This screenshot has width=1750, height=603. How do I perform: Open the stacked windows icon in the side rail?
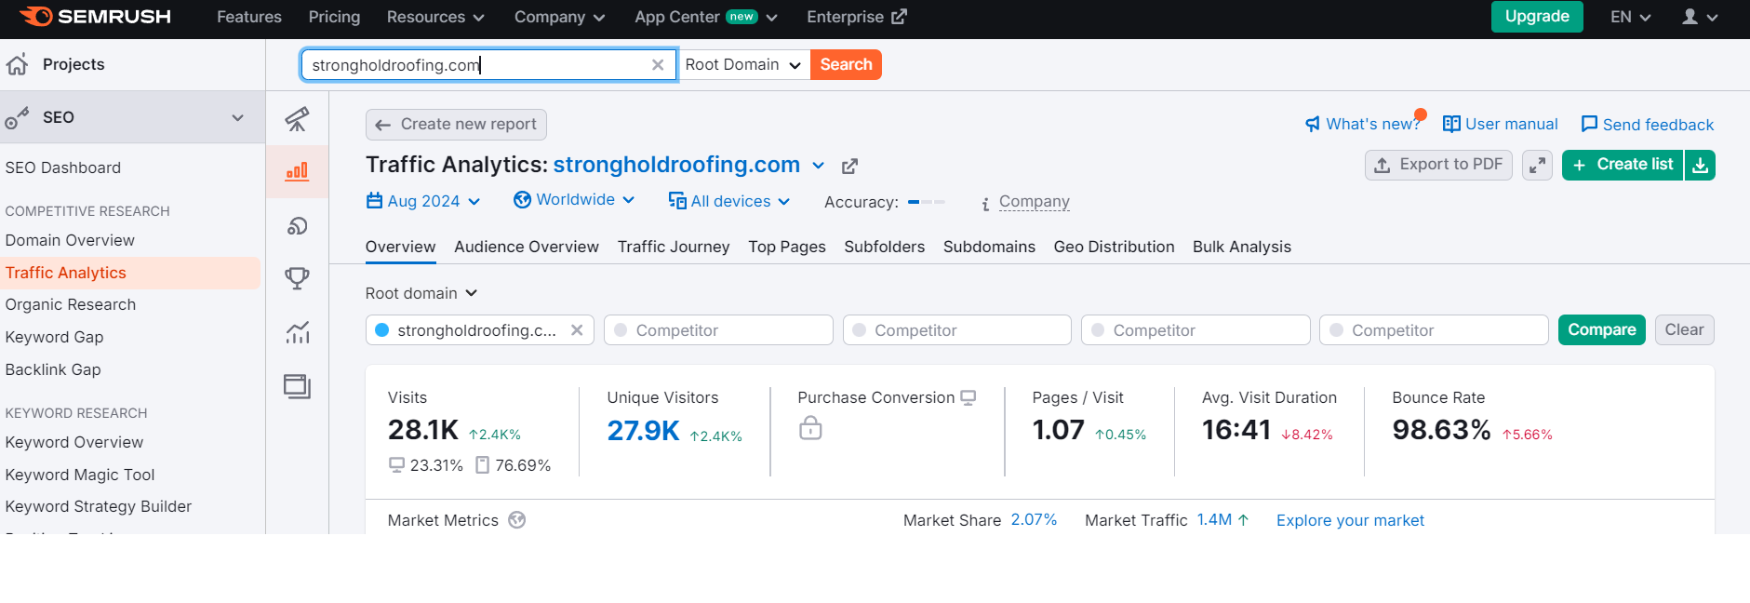pos(297,386)
